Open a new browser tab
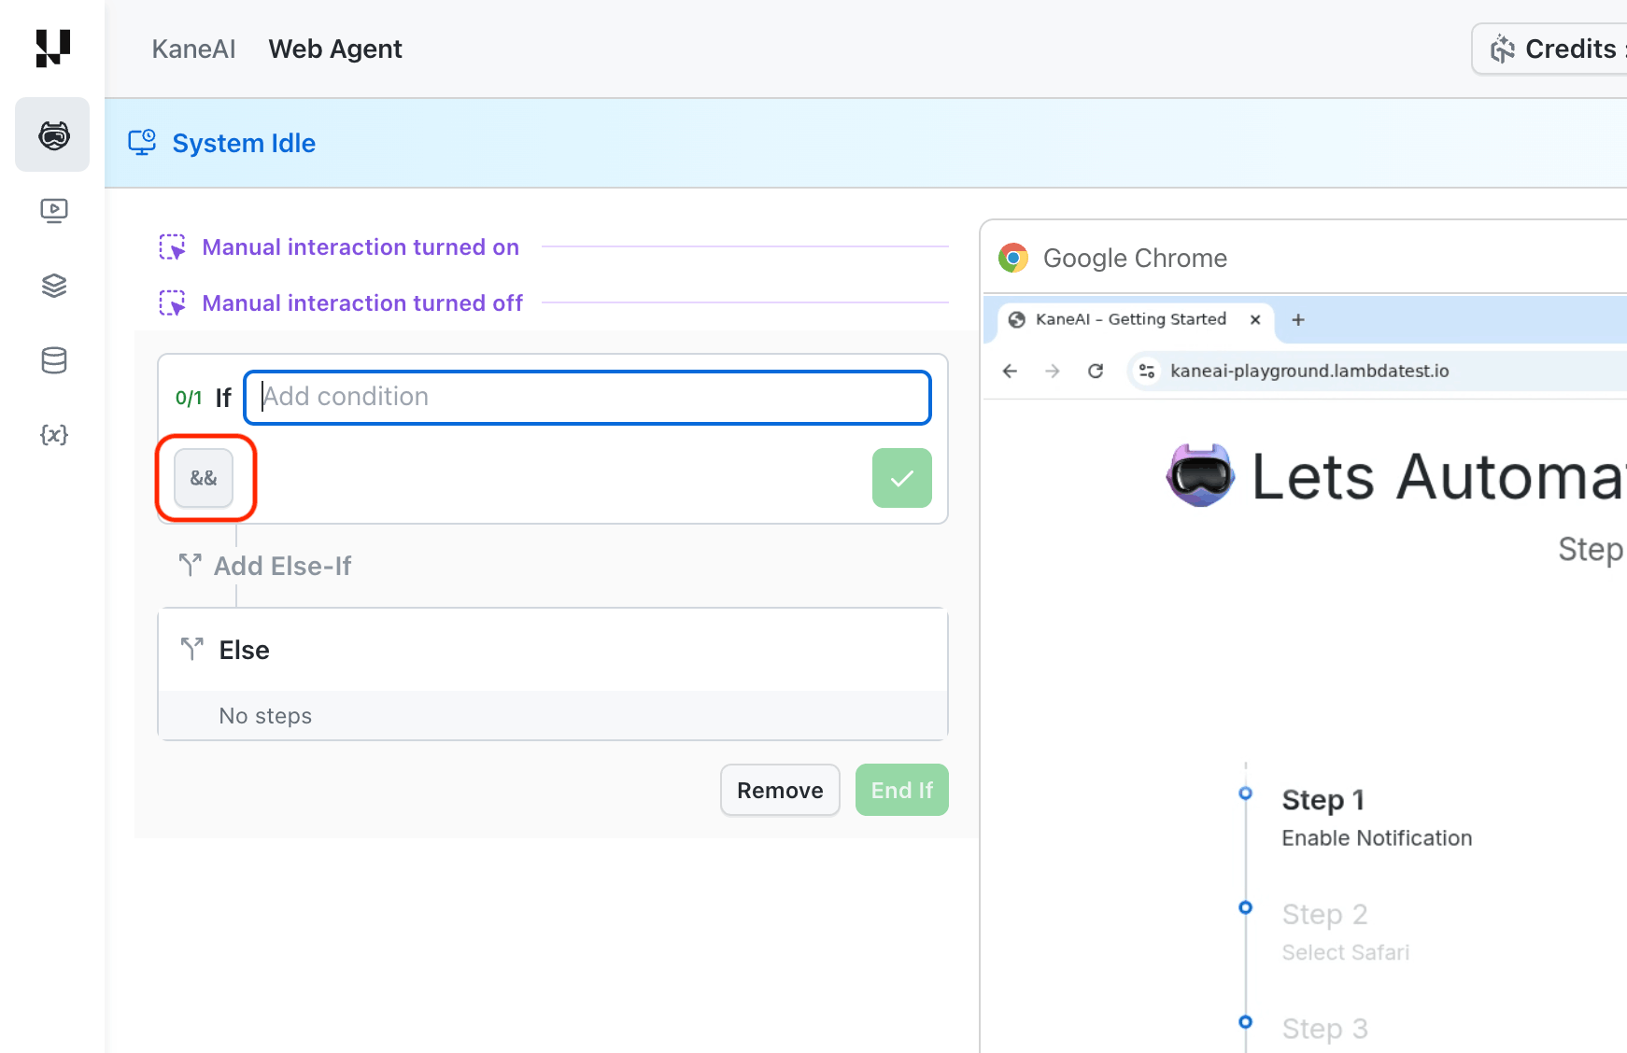Viewport: 1627px width, 1053px height. (1297, 319)
